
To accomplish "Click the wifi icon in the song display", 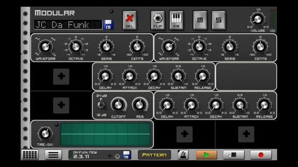I will (x=110, y=156).
